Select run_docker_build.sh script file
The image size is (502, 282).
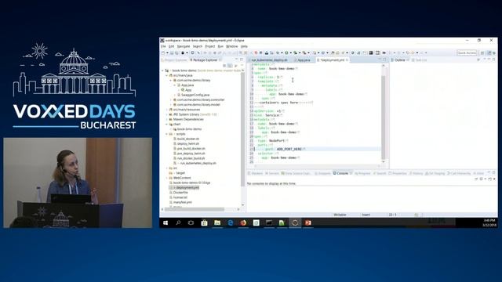(191, 158)
